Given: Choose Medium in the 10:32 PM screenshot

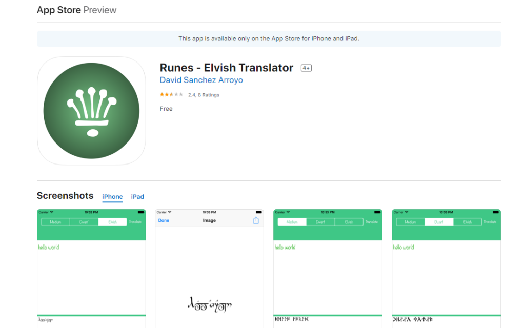Looking at the screenshot, I should click(55, 222).
